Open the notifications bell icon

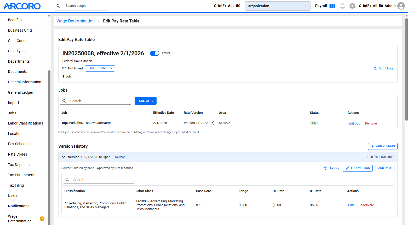342,6
